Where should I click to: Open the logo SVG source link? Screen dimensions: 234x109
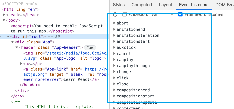coord(77,53)
